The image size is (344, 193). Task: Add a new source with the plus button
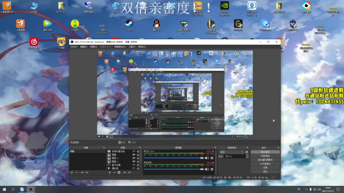pos(110,172)
